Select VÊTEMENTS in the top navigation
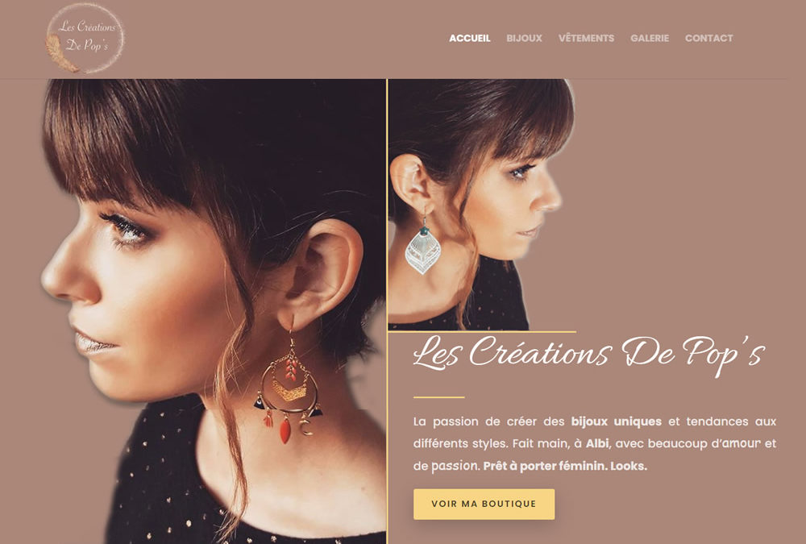Image resolution: width=806 pixels, height=544 pixels. (x=586, y=38)
